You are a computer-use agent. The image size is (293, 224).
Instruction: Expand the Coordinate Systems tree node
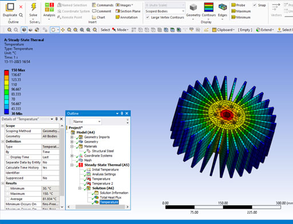point(72,155)
